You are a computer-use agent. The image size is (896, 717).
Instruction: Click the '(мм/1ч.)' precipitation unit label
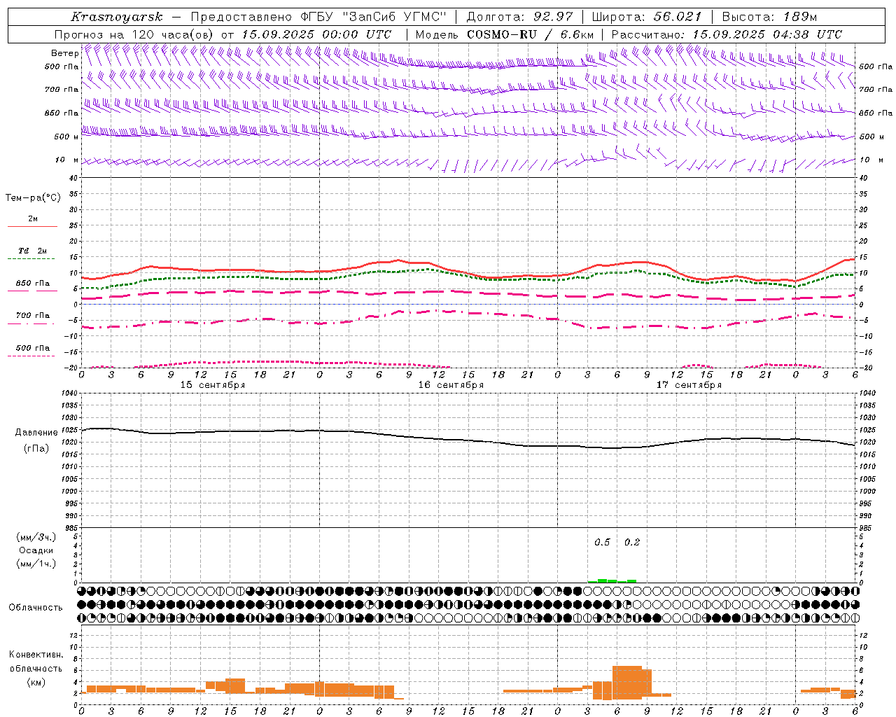(x=36, y=564)
